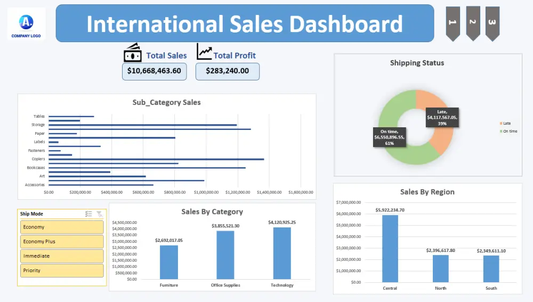The width and height of the screenshot is (533, 302).
Task: Select the Total Profit value box
Action: tap(228, 71)
